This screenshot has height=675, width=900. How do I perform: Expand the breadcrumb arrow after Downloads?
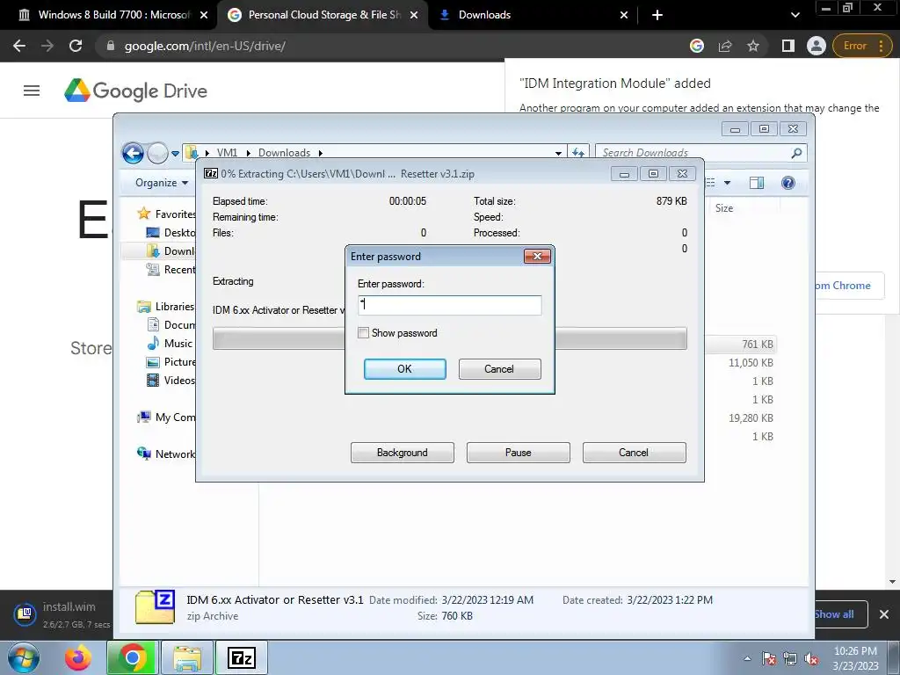[320, 153]
